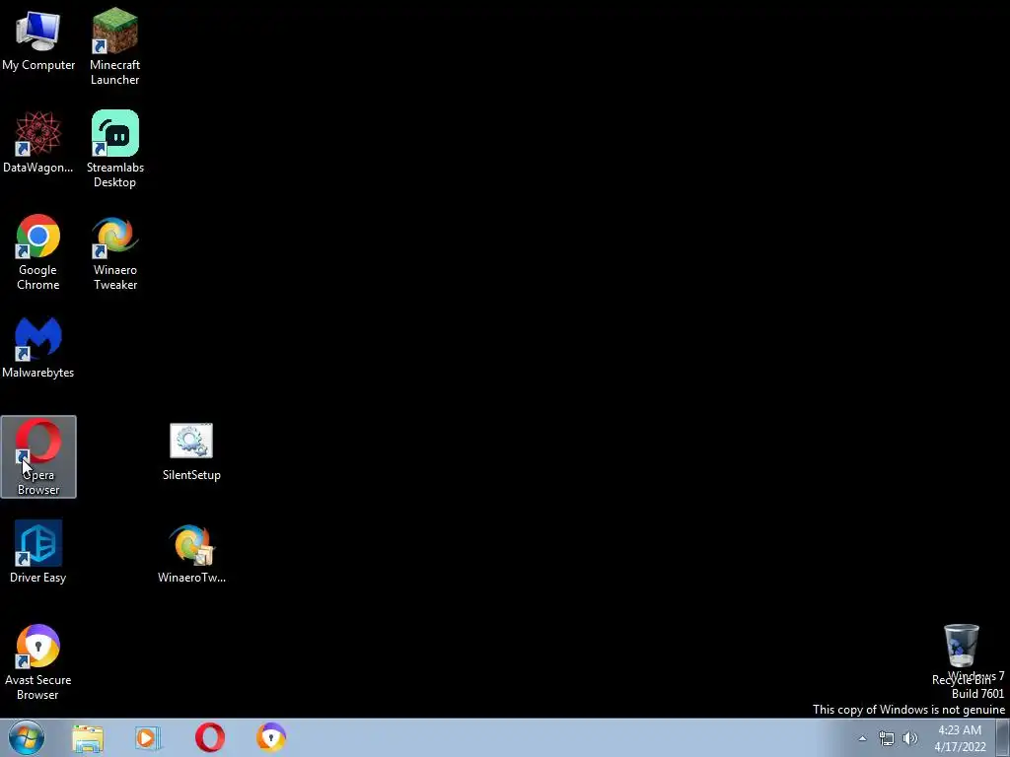Select the Google Chrome desktop shortcut
1010x757 pixels.
38,251
